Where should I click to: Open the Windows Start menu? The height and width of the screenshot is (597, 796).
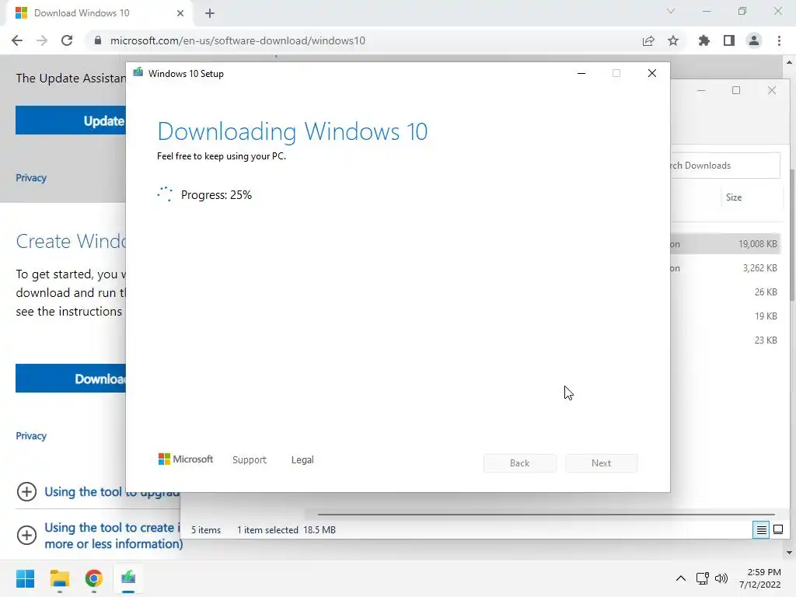[x=25, y=578]
